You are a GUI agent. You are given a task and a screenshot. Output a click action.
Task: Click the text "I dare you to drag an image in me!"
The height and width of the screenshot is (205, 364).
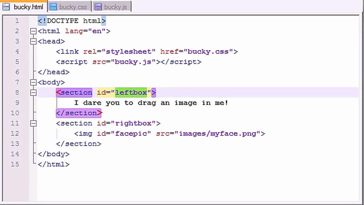151,103
